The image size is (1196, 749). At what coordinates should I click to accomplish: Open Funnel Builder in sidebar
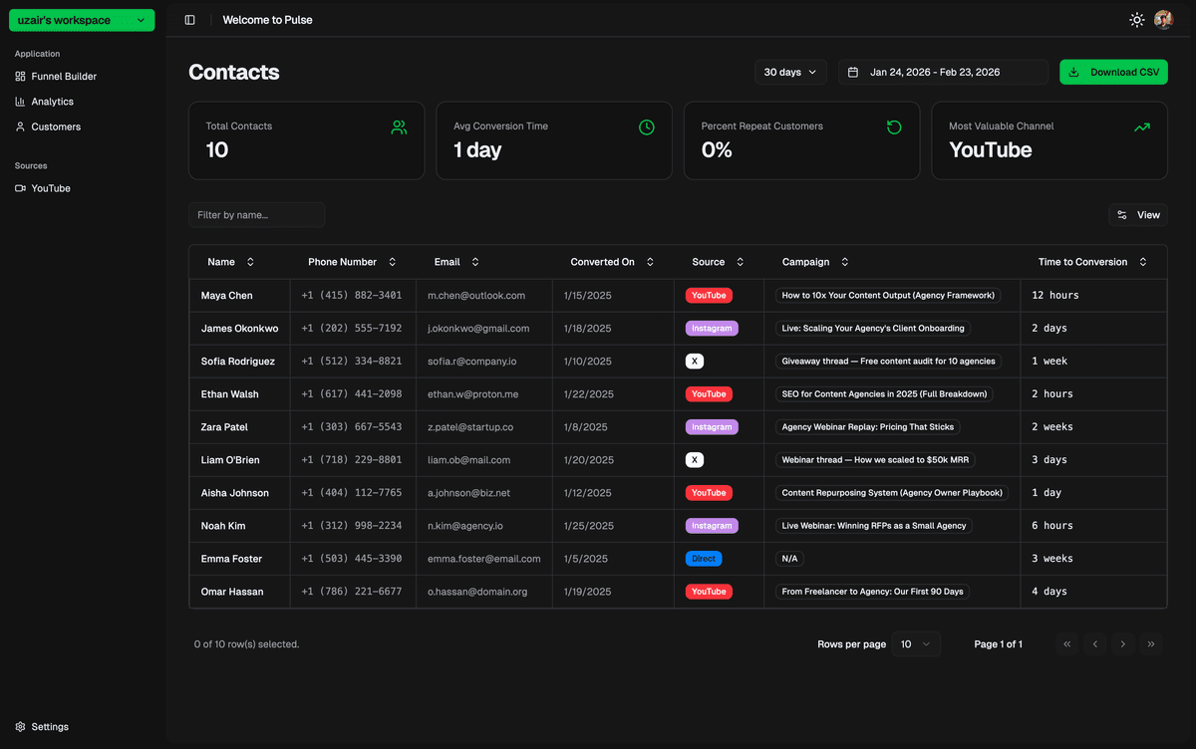pos(63,77)
